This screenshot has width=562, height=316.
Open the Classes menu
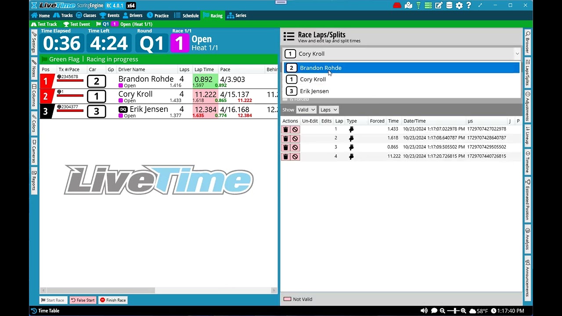86,15
